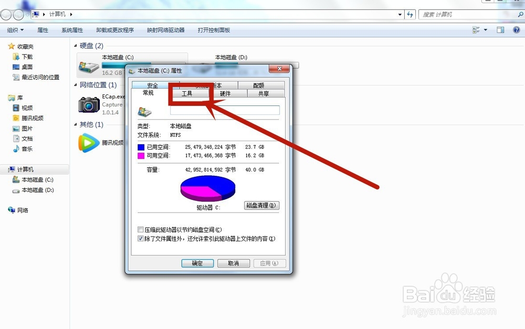The width and height of the screenshot is (525, 329).
Task: Close the Local Disk C properties dialog
Action: pos(280,69)
